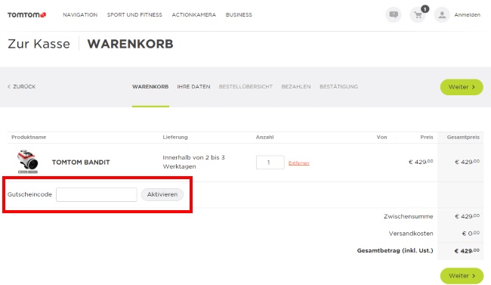Select the Bestätigung checkout step
Image resolution: width=491 pixels, height=285 pixels.
[338, 86]
